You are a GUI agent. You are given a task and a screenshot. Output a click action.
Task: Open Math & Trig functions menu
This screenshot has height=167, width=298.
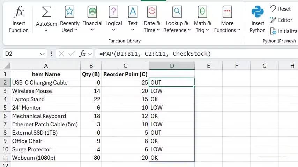(x=202, y=19)
